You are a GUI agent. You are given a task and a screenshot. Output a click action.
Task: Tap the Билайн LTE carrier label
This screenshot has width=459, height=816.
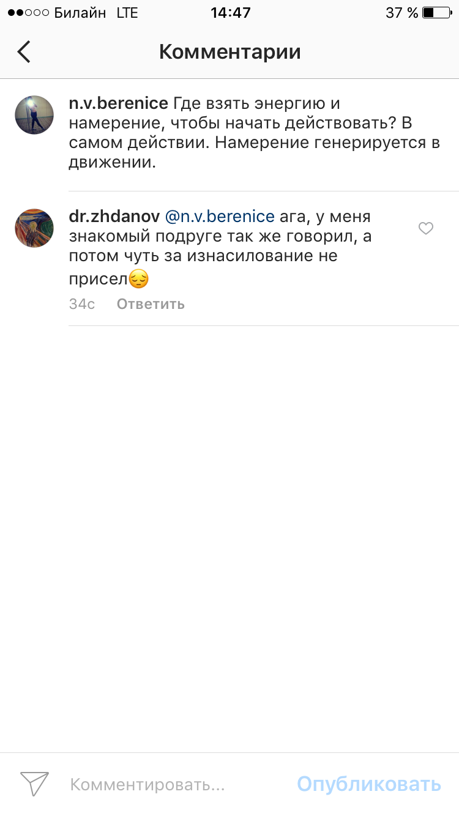point(96,13)
